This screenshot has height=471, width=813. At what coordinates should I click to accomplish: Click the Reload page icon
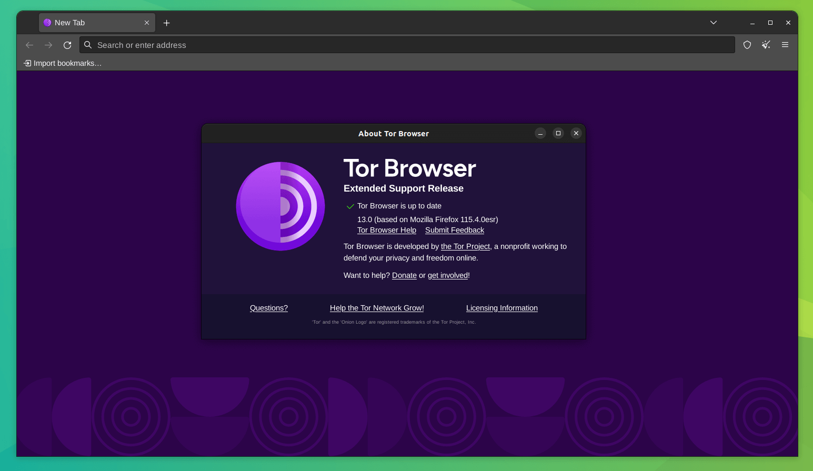(x=67, y=45)
